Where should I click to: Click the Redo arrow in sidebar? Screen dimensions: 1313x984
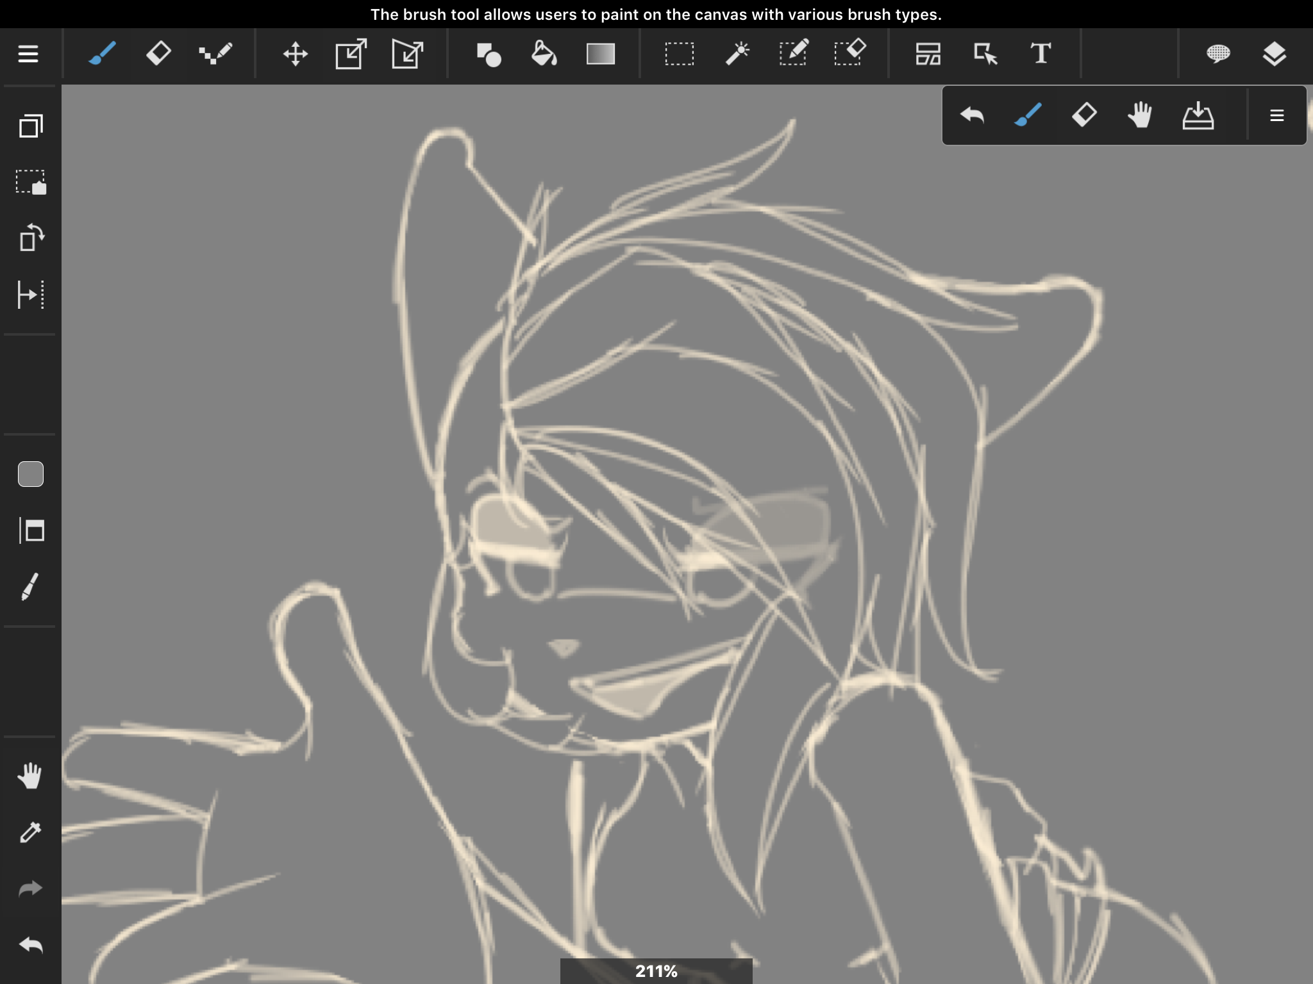30,889
